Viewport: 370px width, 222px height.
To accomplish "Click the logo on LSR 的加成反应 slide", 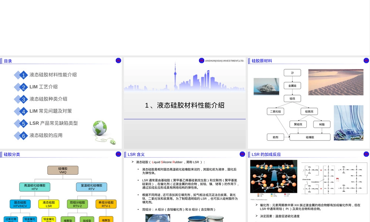I will 366,154.
